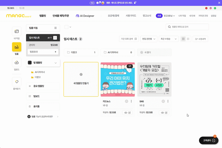Preview 카드뉴스 with the eye icon

coord(126,113)
